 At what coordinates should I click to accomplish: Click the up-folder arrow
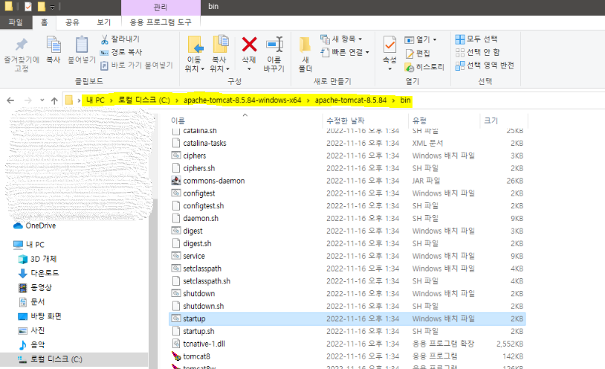(54, 100)
